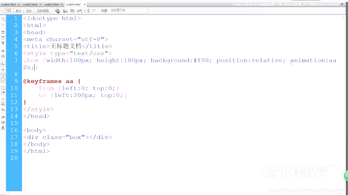Expand all collapsed code

pos(3,43)
